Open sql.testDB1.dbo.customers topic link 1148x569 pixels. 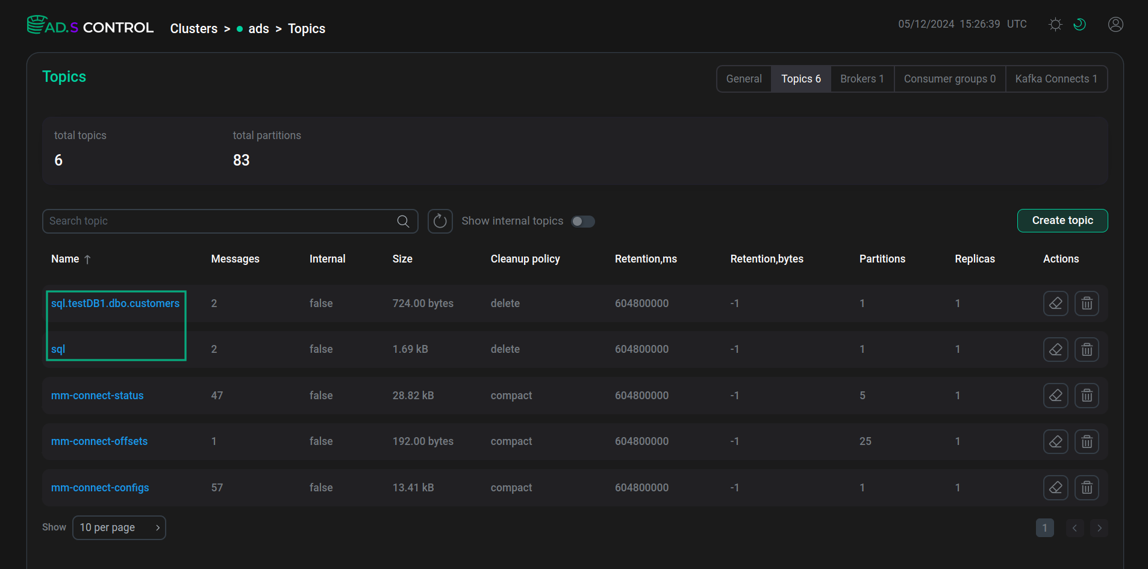[115, 303]
